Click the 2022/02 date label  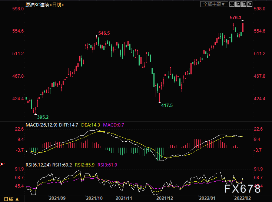(x=242, y=198)
